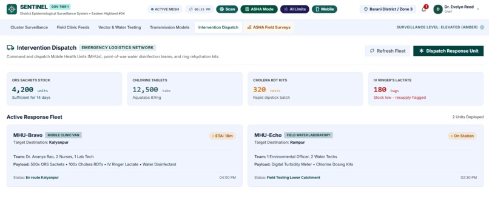Viewport: 489px width, 222px height.
Task: Click the notification bell icon
Action: [423, 9]
